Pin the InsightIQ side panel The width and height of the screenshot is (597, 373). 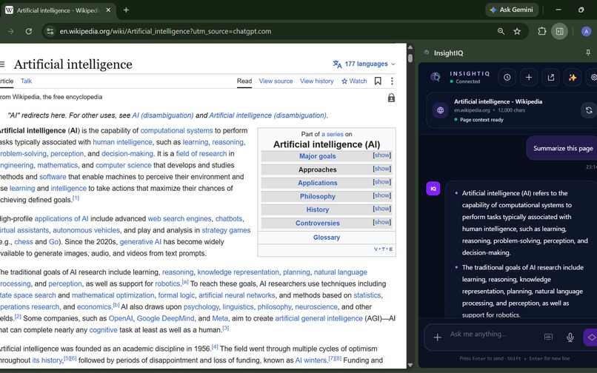(588, 53)
